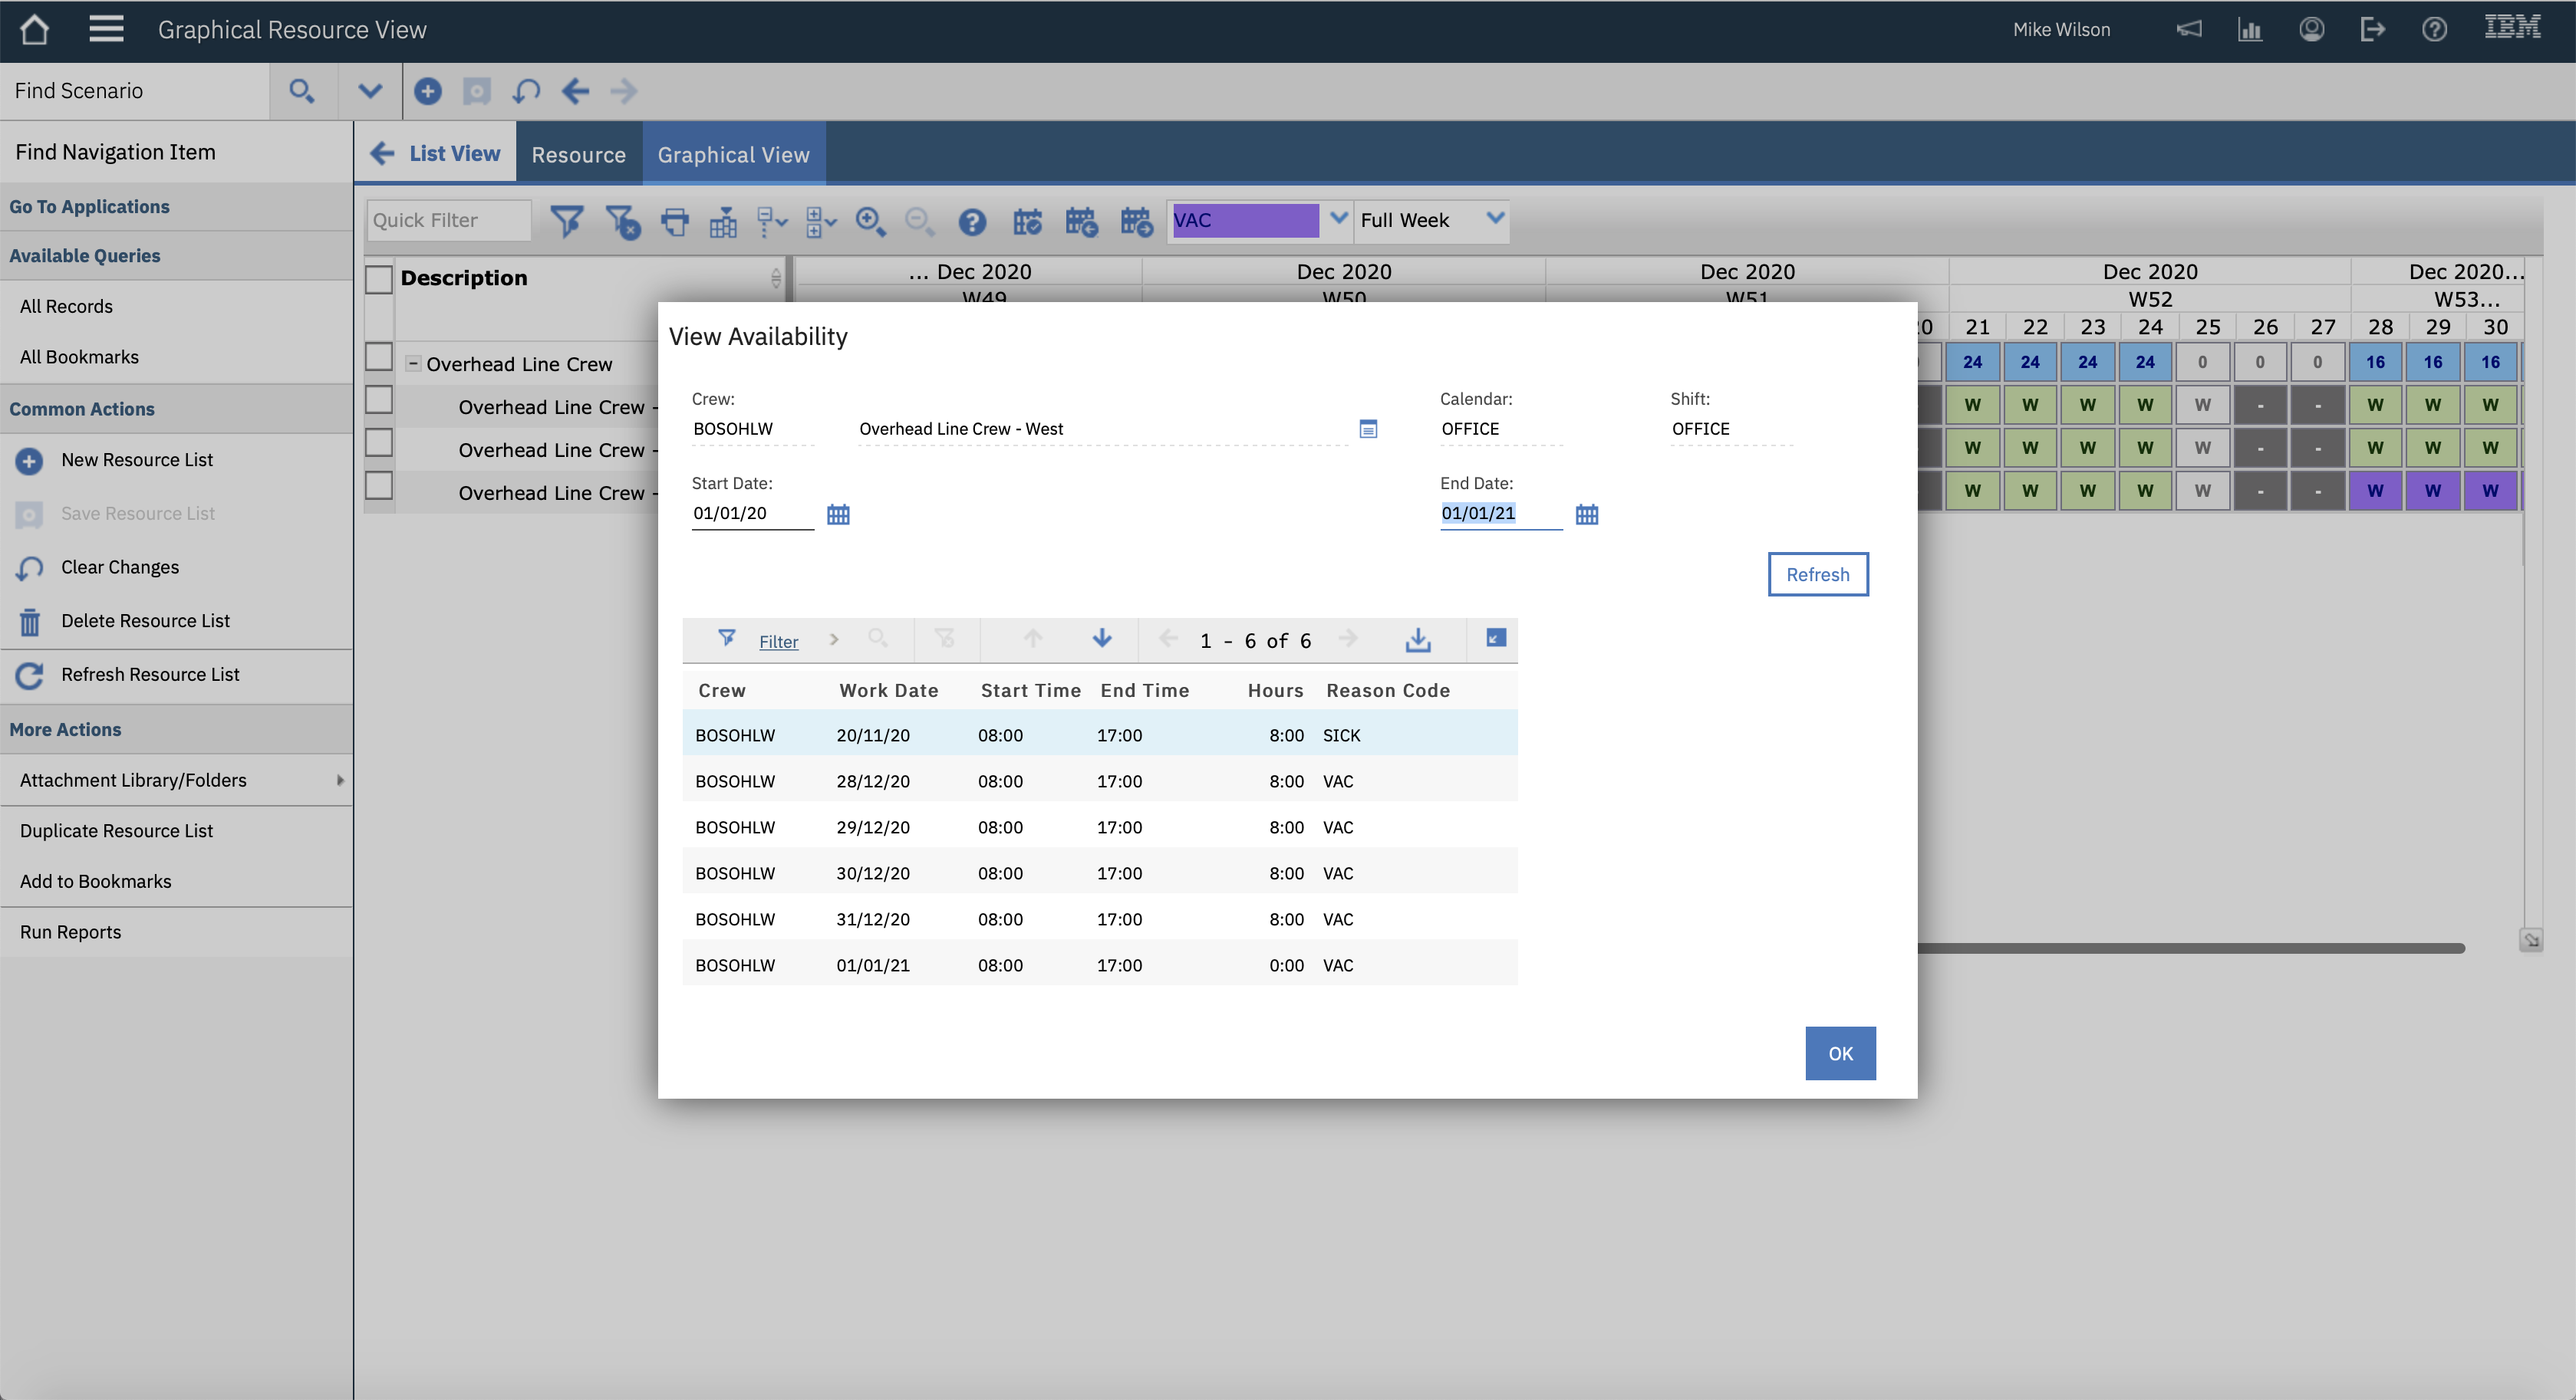Click the calendar with checkmark icon in toolbar
Screen dimensions: 2576x1400
click(x=1028, y=222)
